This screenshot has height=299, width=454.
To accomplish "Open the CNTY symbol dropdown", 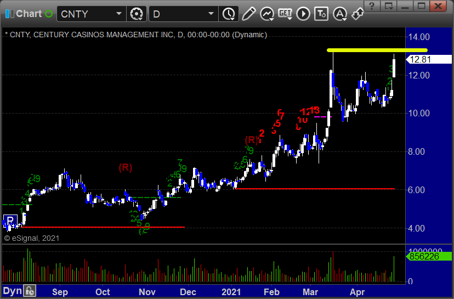I will [x=119, y=14].
